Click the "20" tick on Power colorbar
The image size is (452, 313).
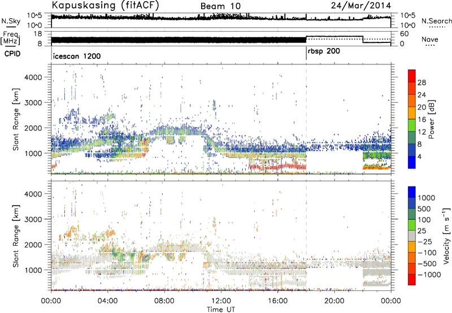point(421,107)
